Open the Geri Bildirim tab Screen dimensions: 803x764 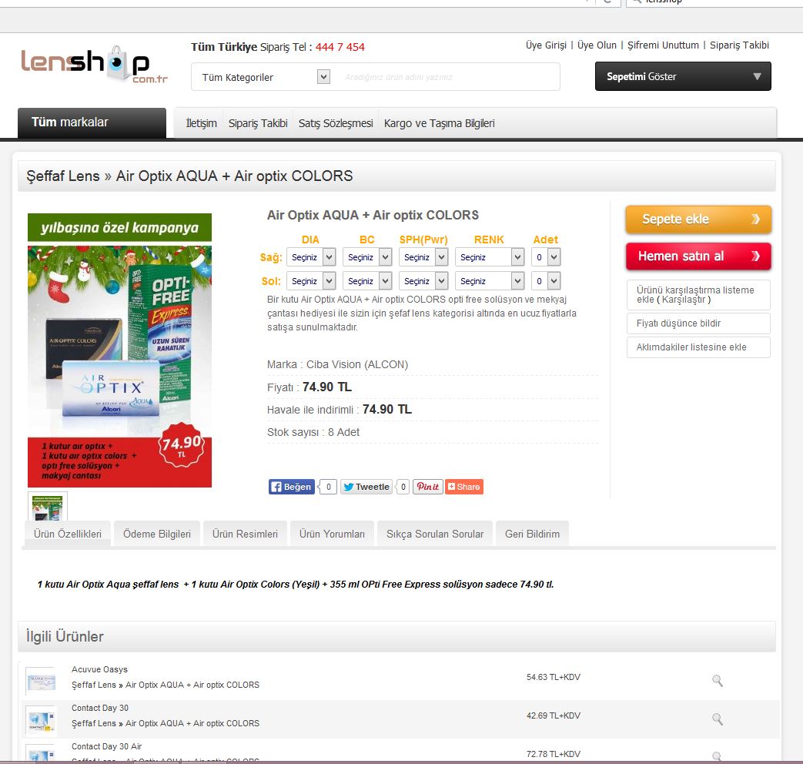[x=532, y=534]
